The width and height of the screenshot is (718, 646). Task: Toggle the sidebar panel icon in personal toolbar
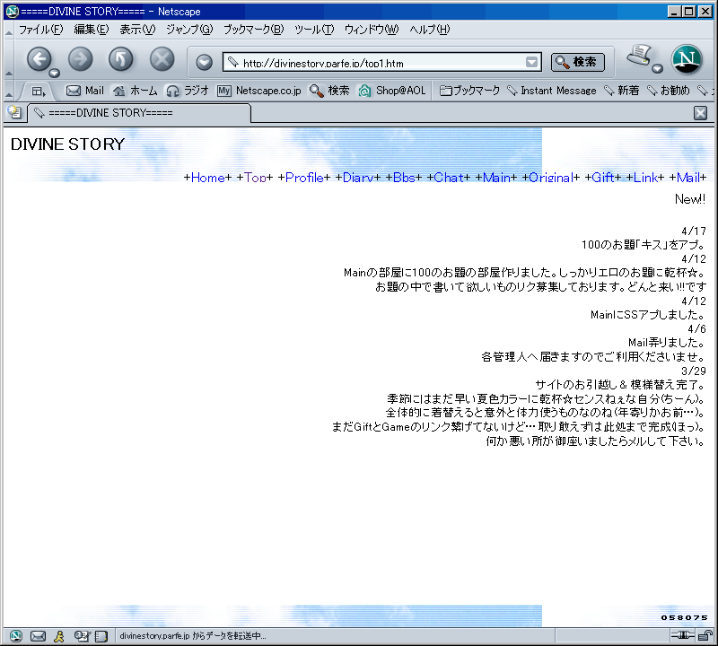[39, 92]
